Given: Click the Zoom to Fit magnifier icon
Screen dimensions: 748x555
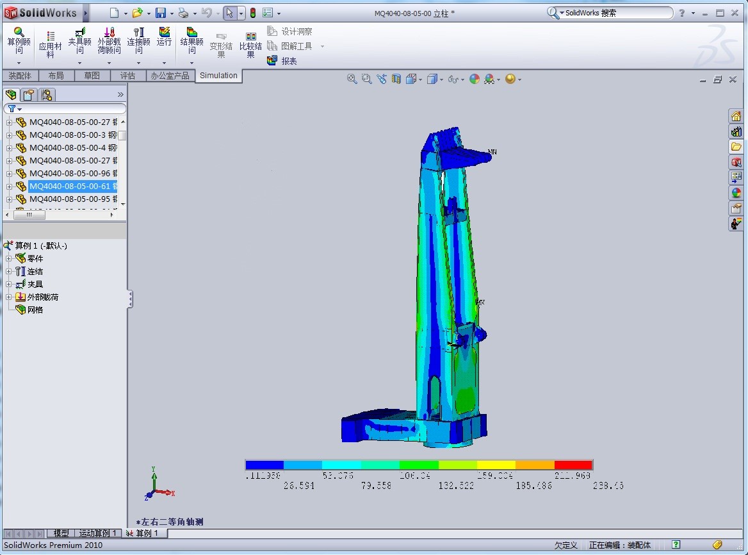Looking at the screenshot, I should tap(352, 79).
